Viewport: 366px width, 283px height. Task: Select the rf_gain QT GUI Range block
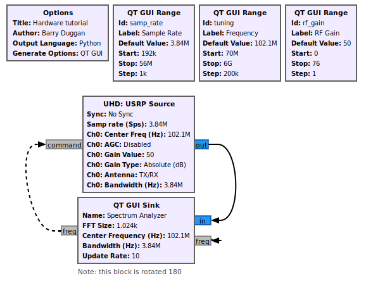click(x=321, y=43)
